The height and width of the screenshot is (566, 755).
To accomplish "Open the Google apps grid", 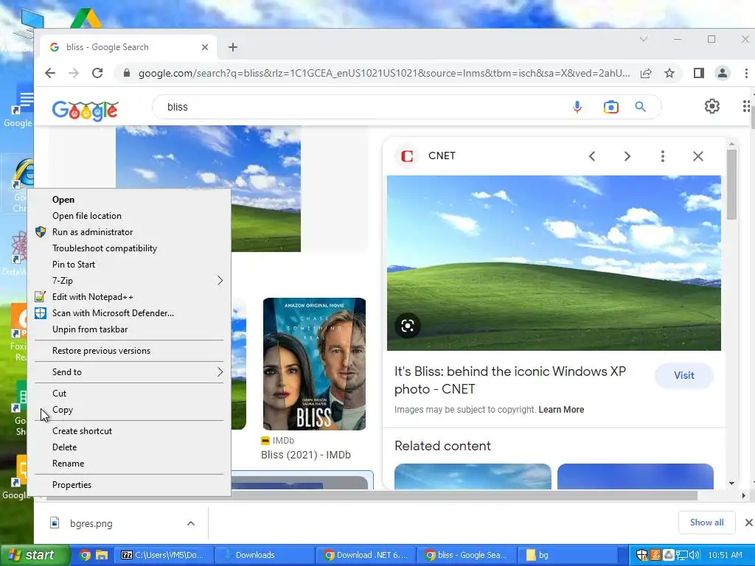I will click(746, 106).
